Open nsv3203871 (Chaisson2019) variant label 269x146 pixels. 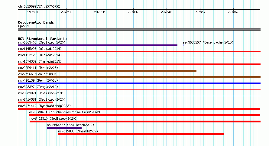[x=41, y=93]
